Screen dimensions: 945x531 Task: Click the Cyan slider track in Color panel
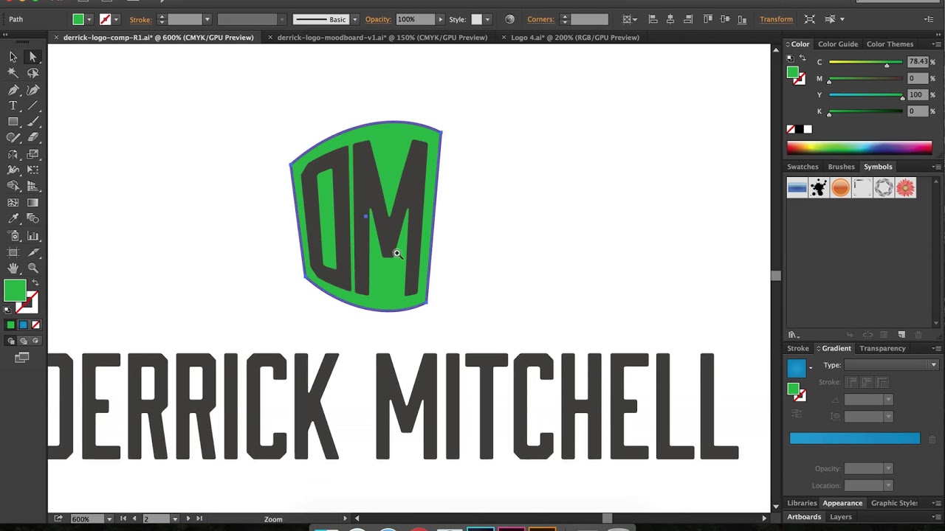pos(865,62)
